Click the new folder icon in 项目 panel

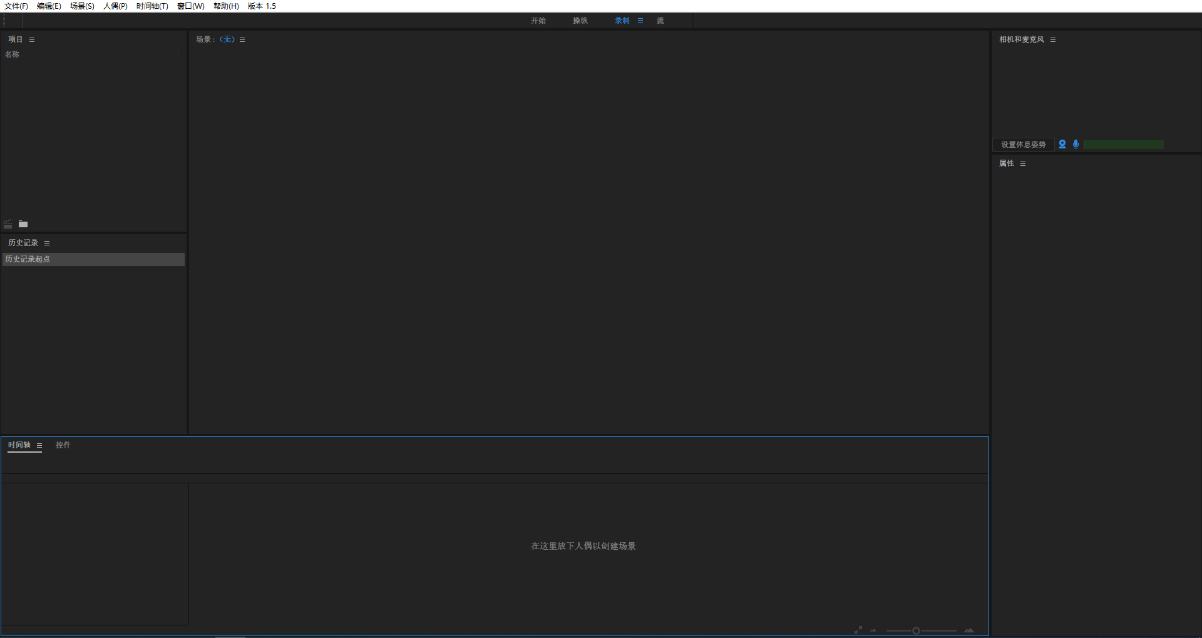point(23,224)
